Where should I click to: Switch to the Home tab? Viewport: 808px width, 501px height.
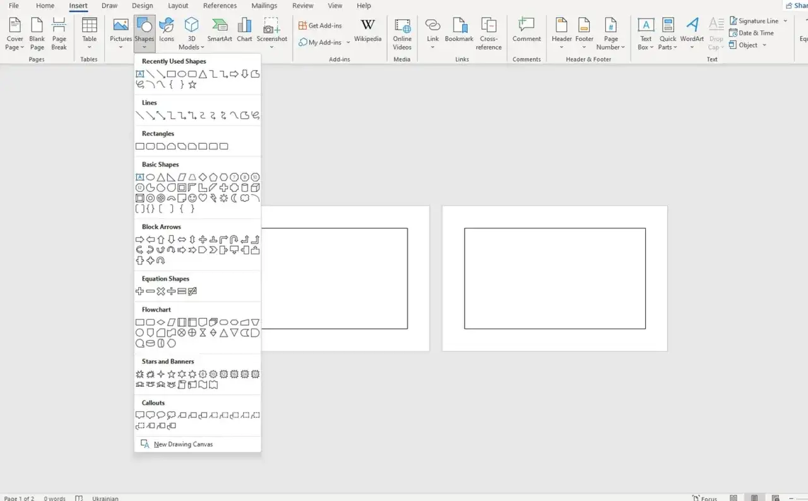(45, 6)
